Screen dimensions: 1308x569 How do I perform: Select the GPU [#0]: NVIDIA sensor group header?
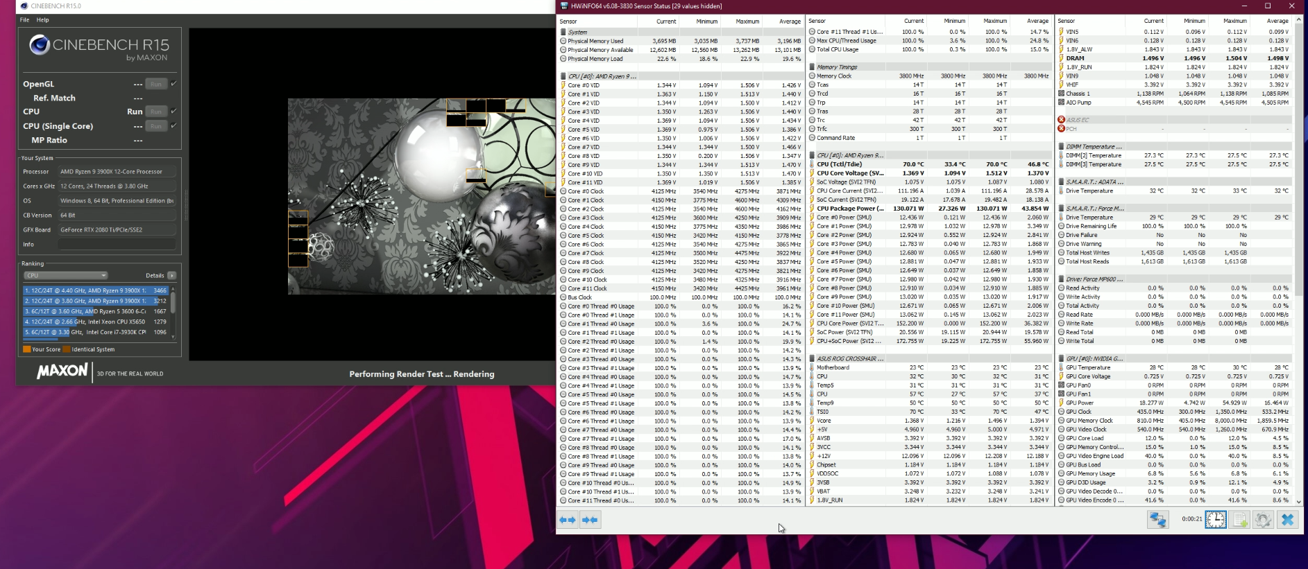click(x=1175, y=358)
